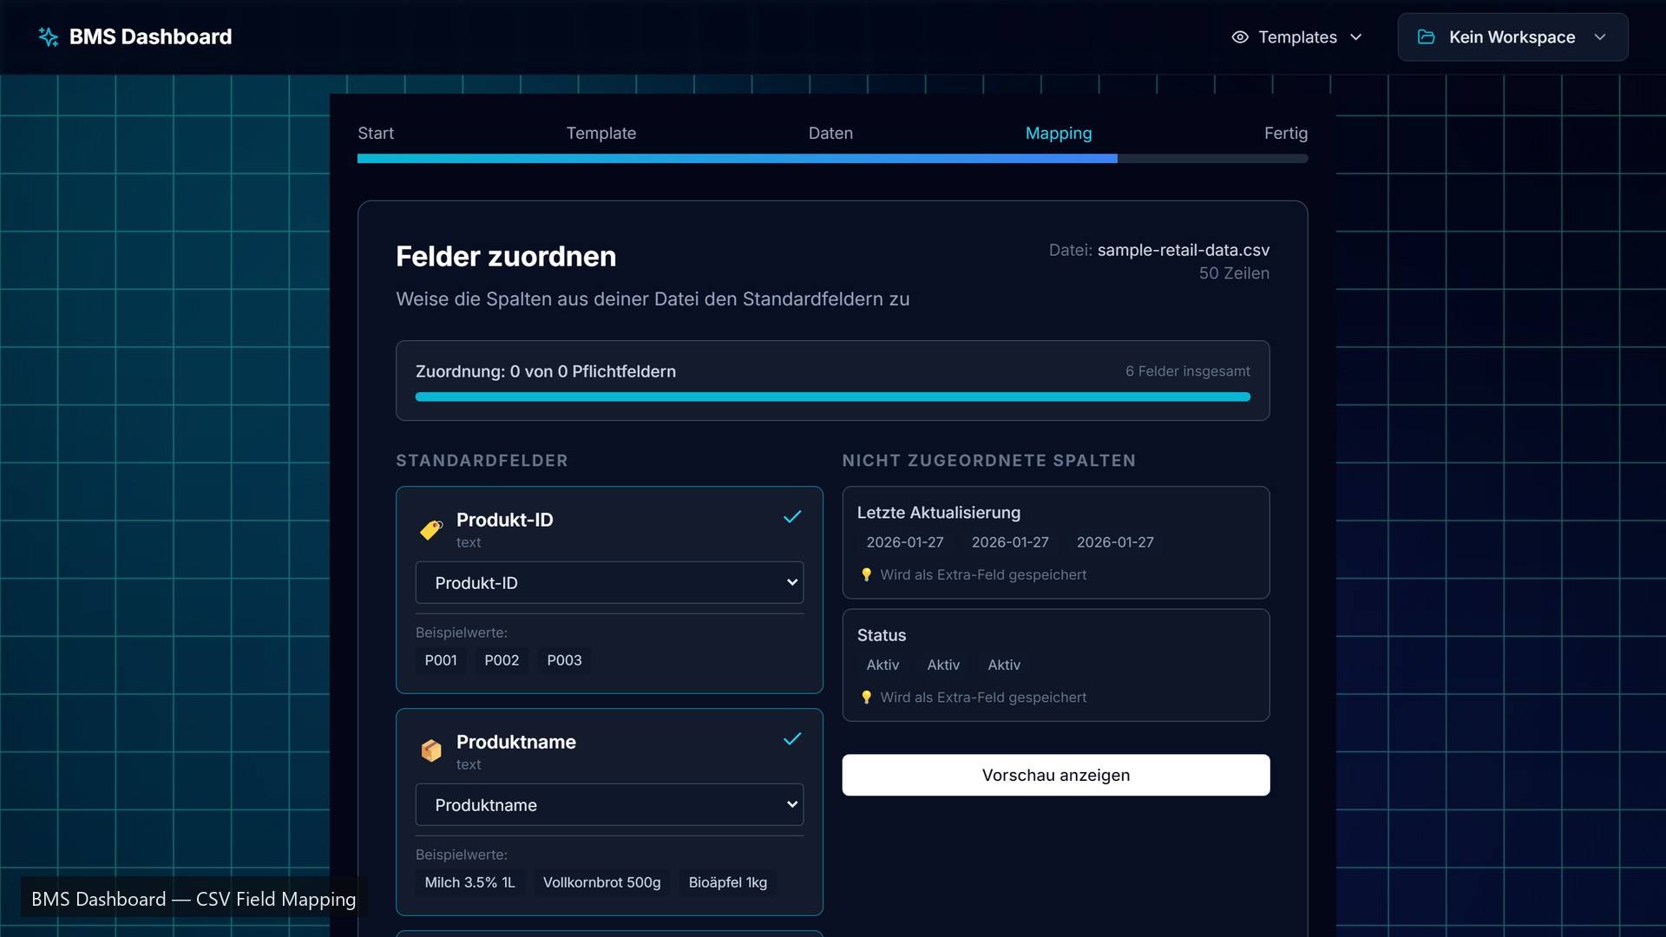1666x937 pixels.
Task: Click the BMS Dashboard sparkle logo icon
Action: [49, 36]
